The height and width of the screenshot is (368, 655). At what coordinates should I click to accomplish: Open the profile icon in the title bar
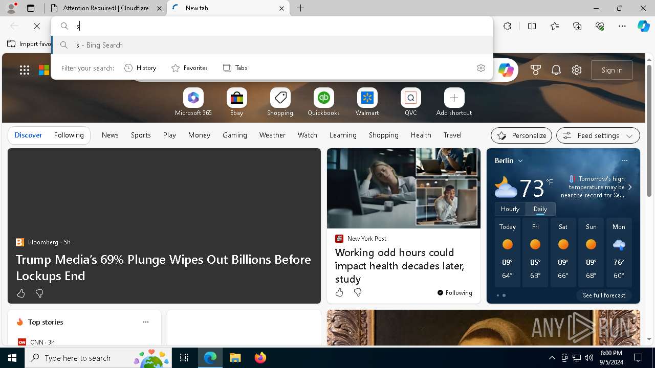click(11, 8)
